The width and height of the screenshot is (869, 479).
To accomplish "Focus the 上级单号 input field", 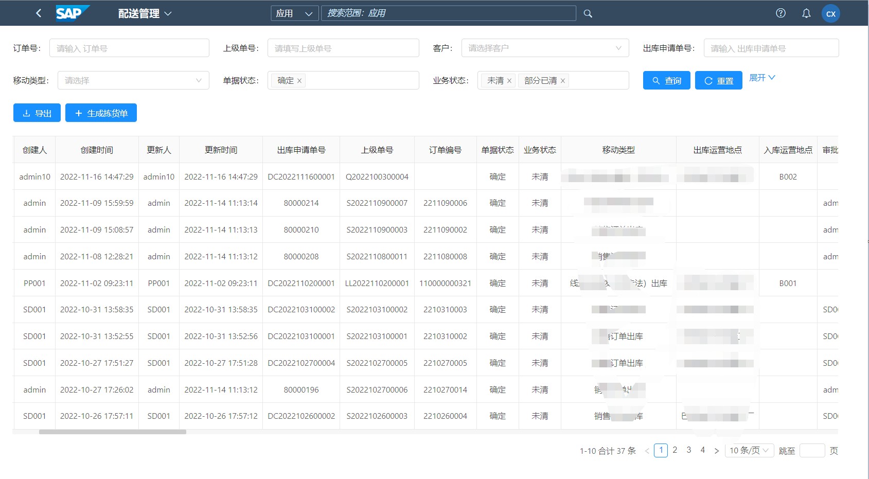I will [343, 48].
